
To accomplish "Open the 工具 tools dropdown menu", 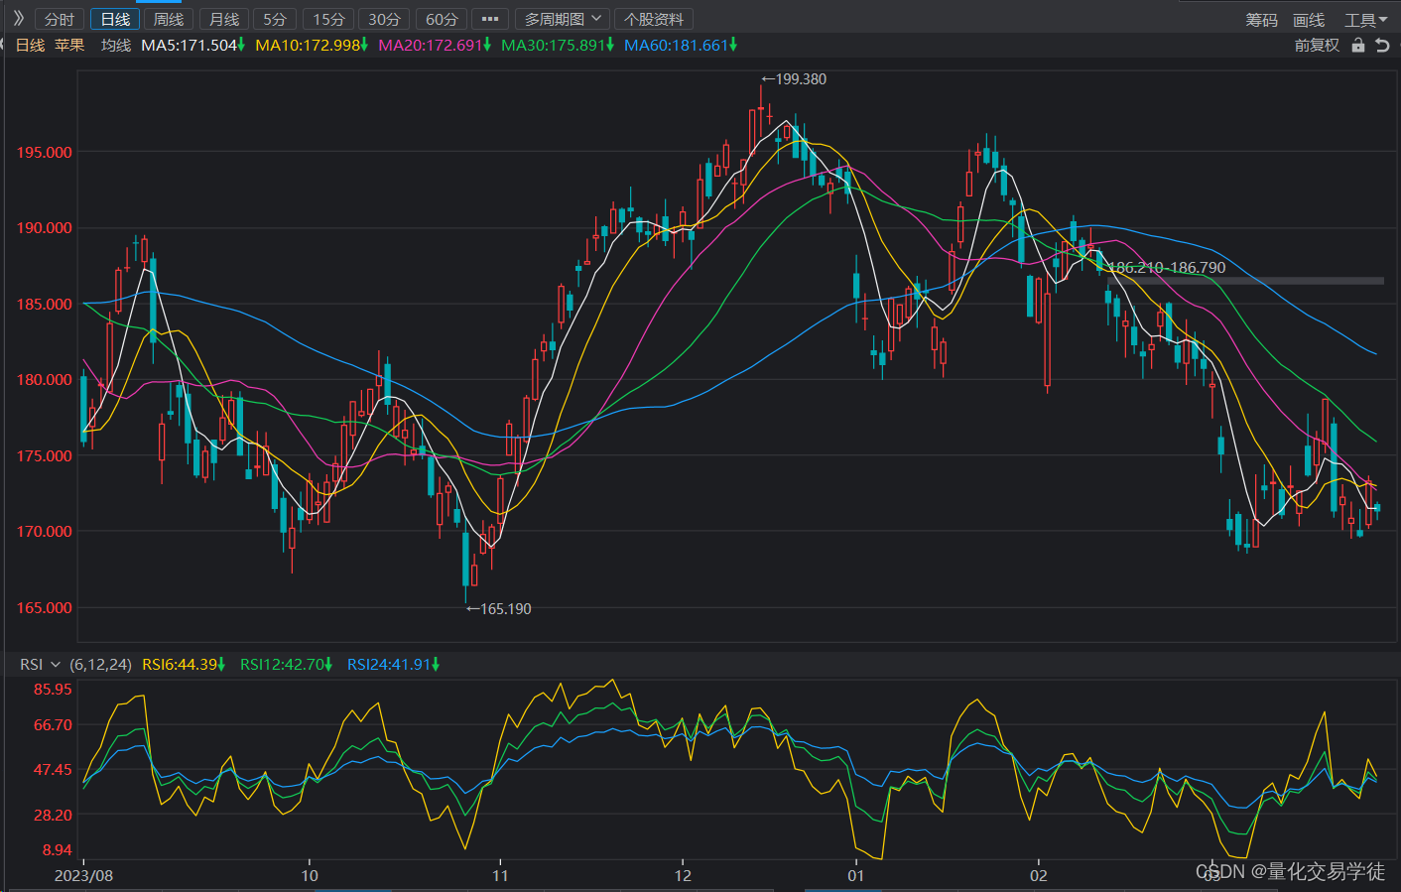I will [x=1365, y=20].
